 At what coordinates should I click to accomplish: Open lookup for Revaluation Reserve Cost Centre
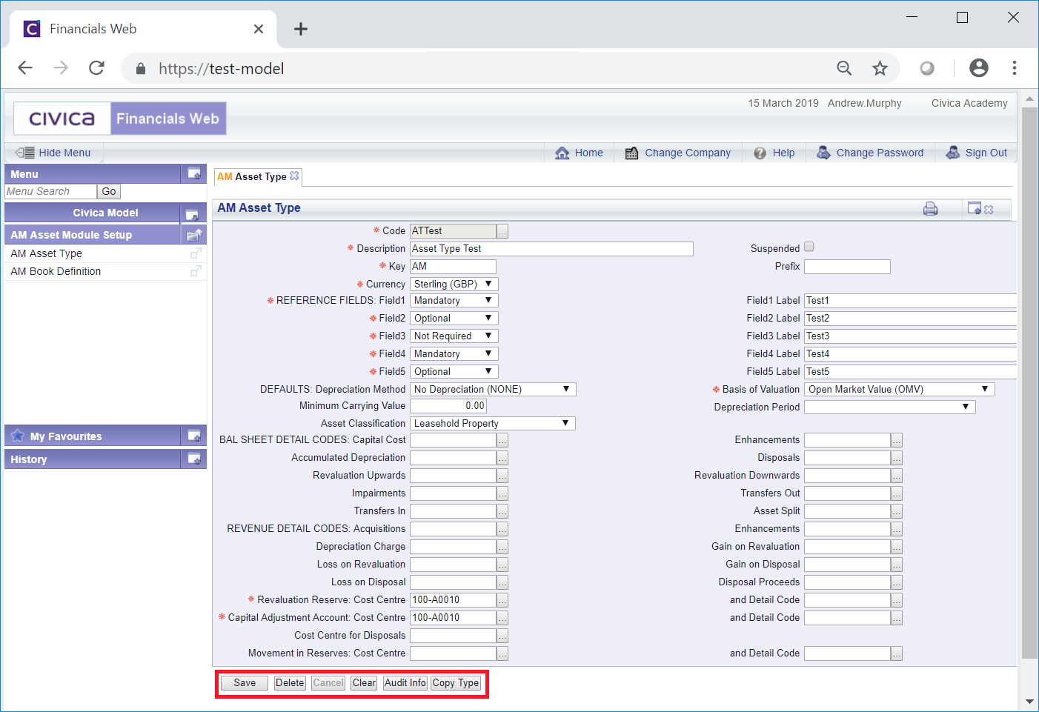click(x=502, y=600)
